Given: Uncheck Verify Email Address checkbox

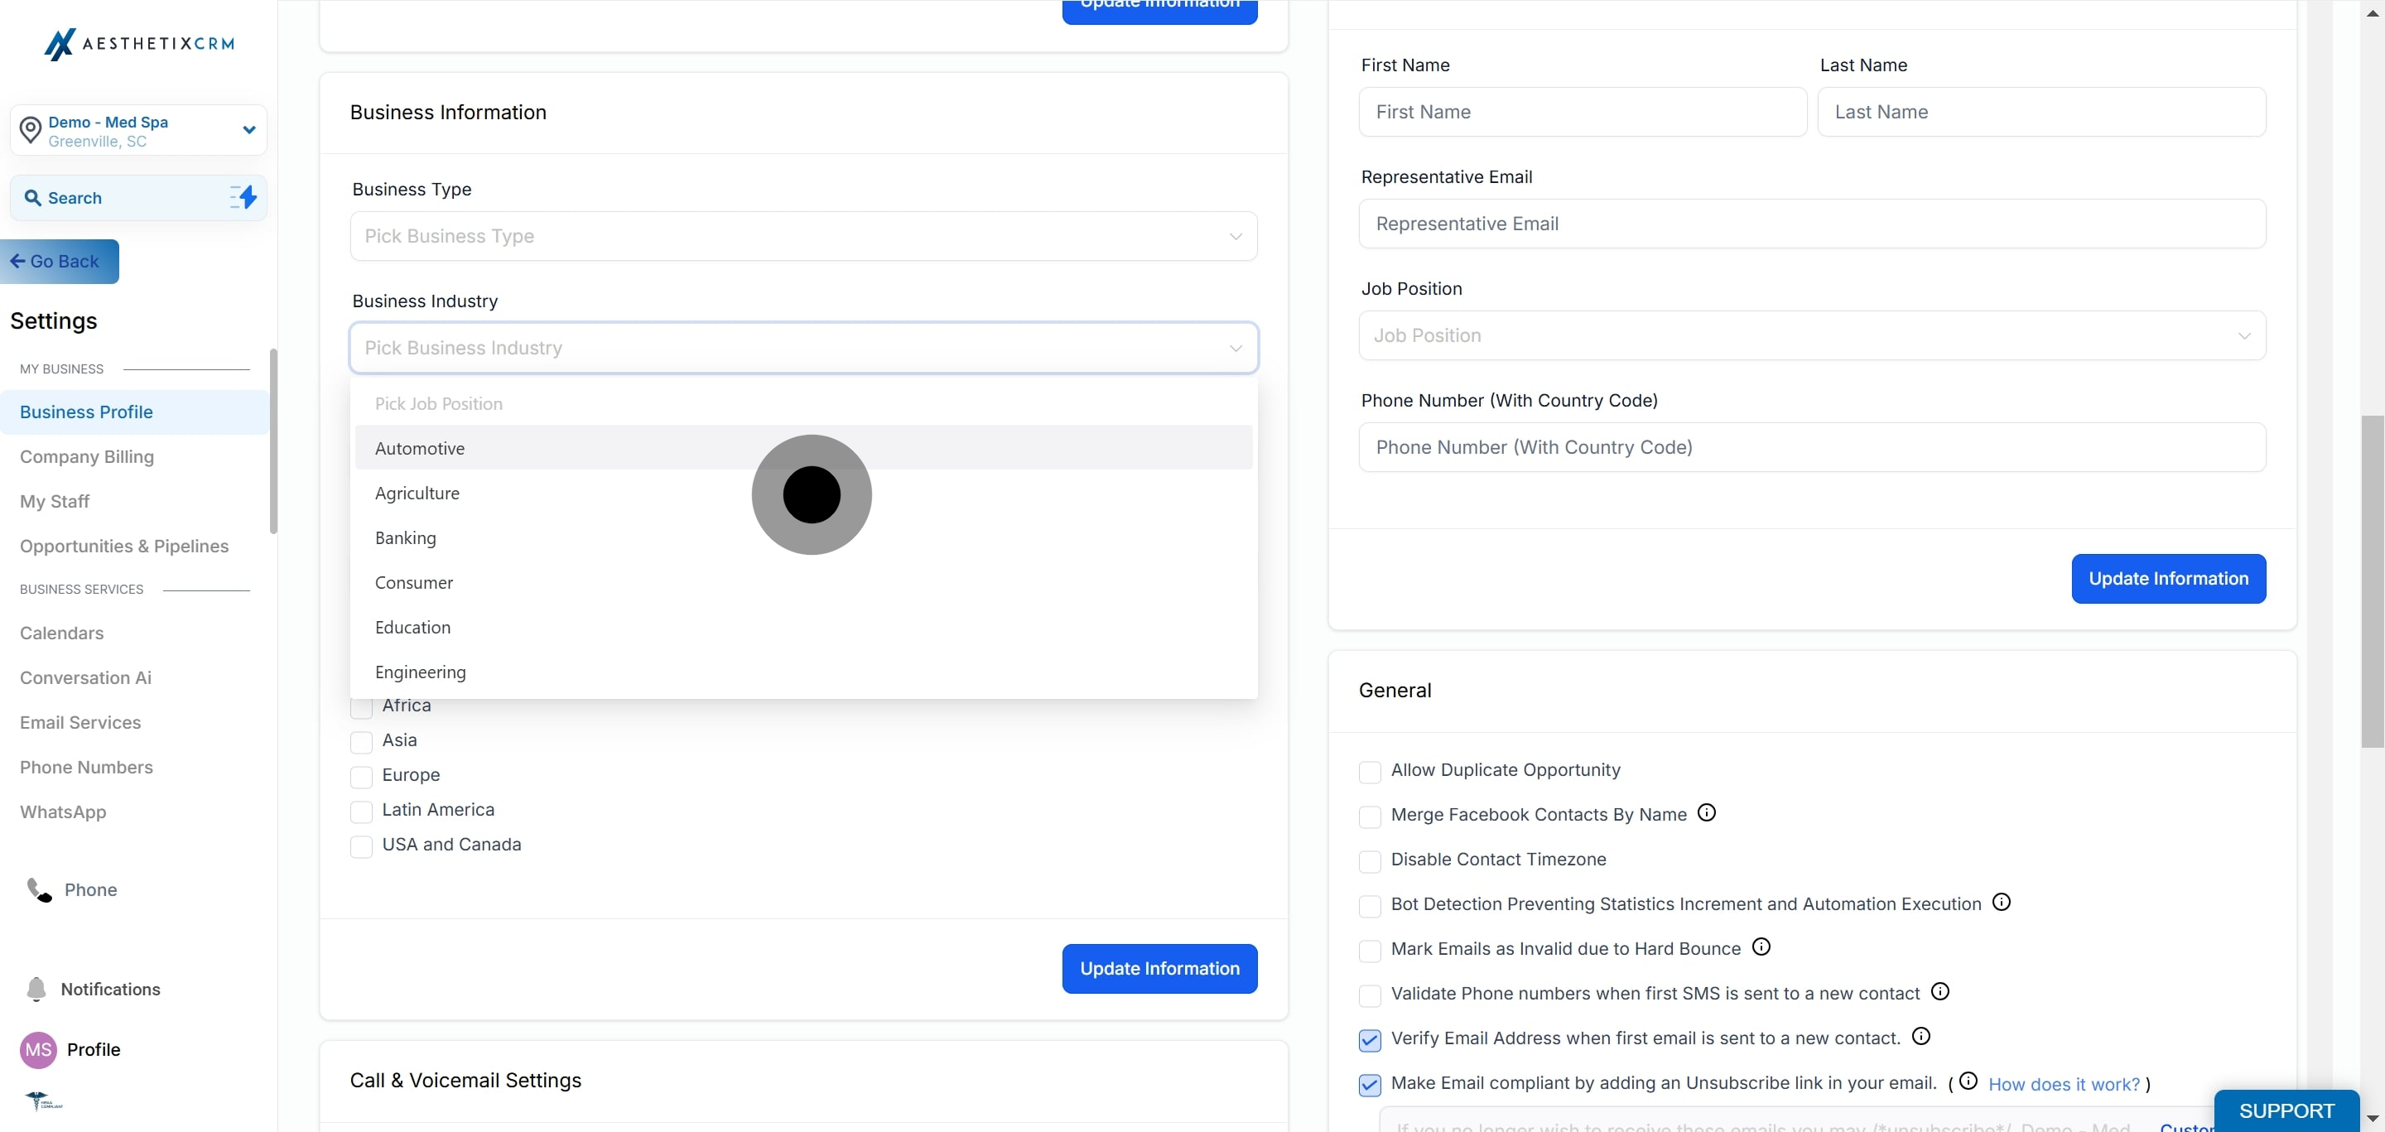Looking at the screenshot, I should pyautogui.click(x=1370, y=1039).
